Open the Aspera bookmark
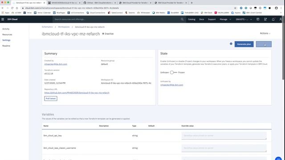285x160 pixels. pos(236,13)
